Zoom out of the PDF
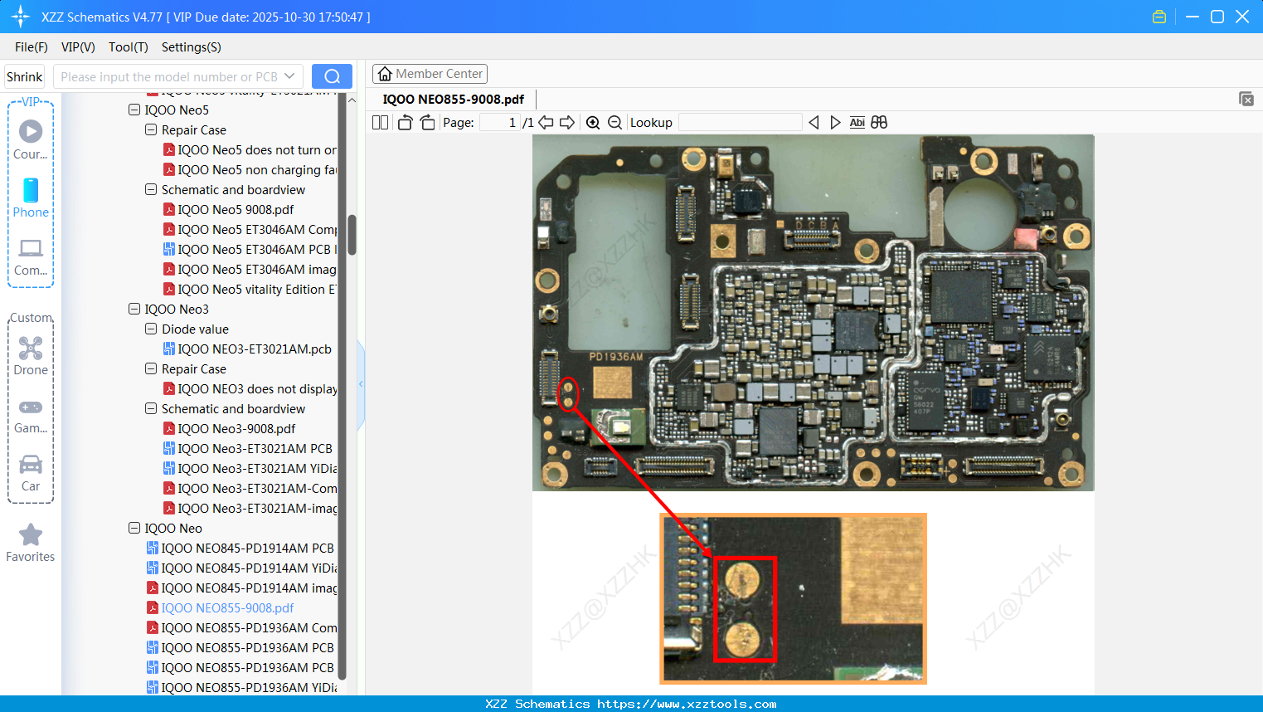The width and height of the screenshot is (1263, 712). [x=614, y=123]
